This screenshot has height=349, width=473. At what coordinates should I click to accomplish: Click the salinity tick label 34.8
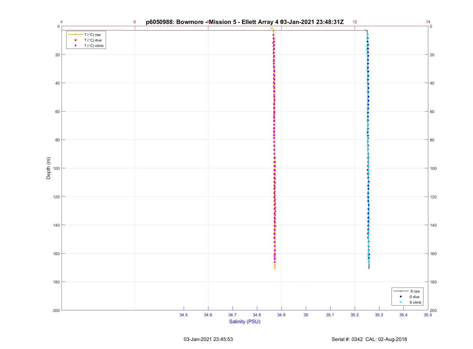pos(257,315)
